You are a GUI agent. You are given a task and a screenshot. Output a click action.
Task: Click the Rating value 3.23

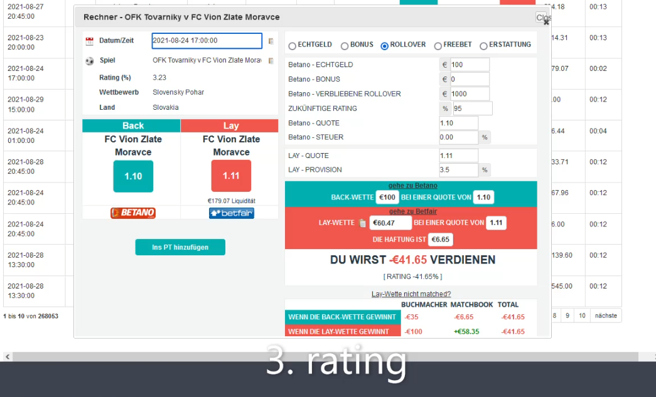[x=159, y=78]
